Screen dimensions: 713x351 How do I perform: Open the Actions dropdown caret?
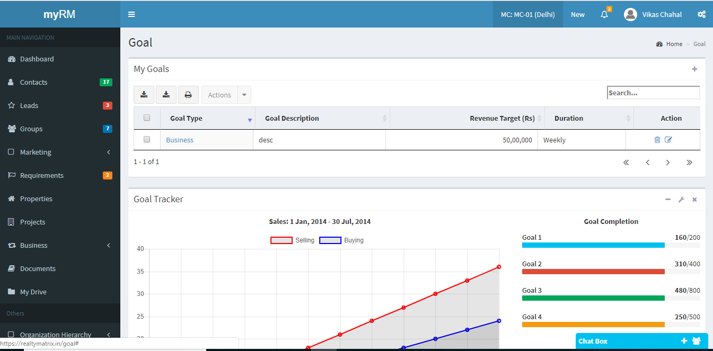pyautogui.click(x=244, y=95)
